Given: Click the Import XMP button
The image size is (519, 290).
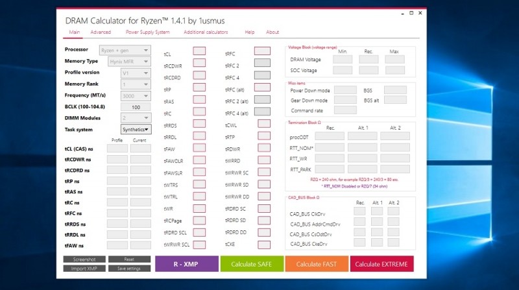Looking at the screenshot, I should tap(84, 269).
